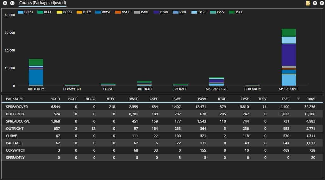Sort table by ISWV column header
This screenshot has width=325, height=180.
click(202, 99)
